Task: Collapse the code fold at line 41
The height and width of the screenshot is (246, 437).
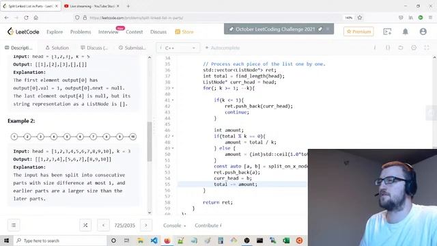Action: (x=173, y=100)
